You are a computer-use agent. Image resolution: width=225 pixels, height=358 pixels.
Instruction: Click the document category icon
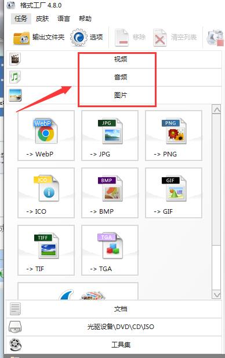(x=15, y=309)
